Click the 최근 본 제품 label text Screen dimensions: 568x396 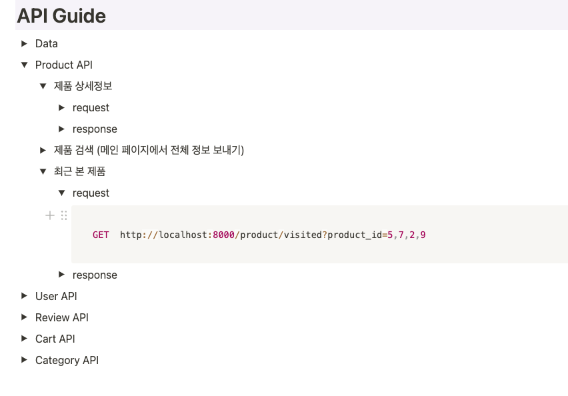coord(80,171)
